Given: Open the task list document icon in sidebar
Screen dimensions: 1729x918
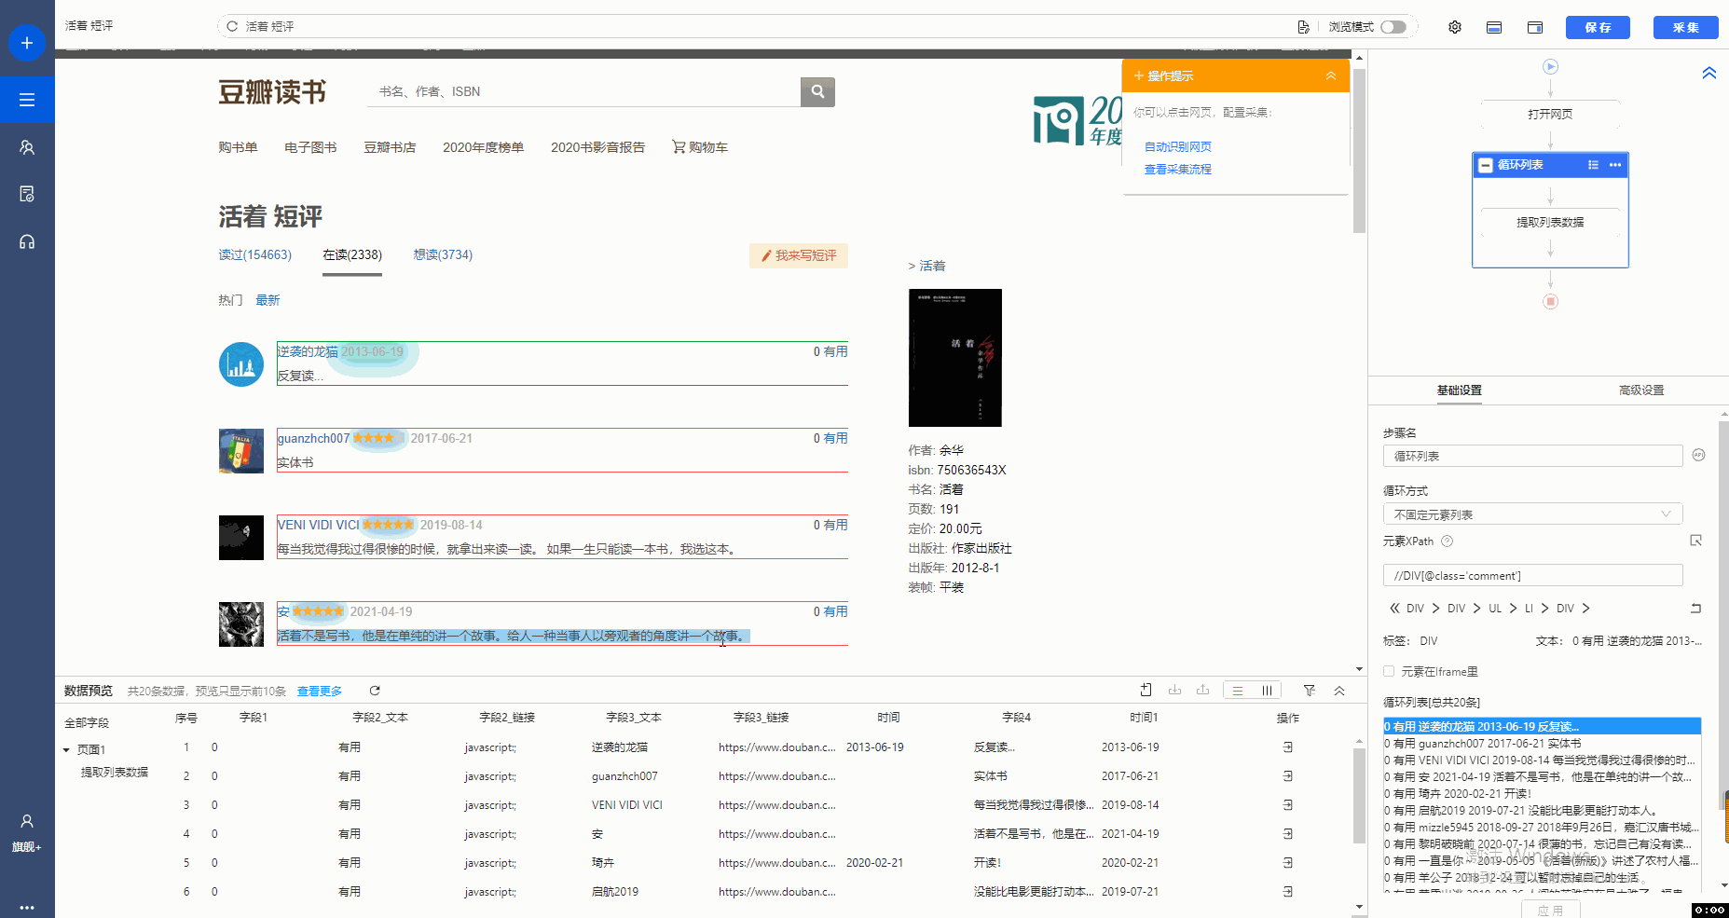Looking at the screenshot, I should 27,194.
